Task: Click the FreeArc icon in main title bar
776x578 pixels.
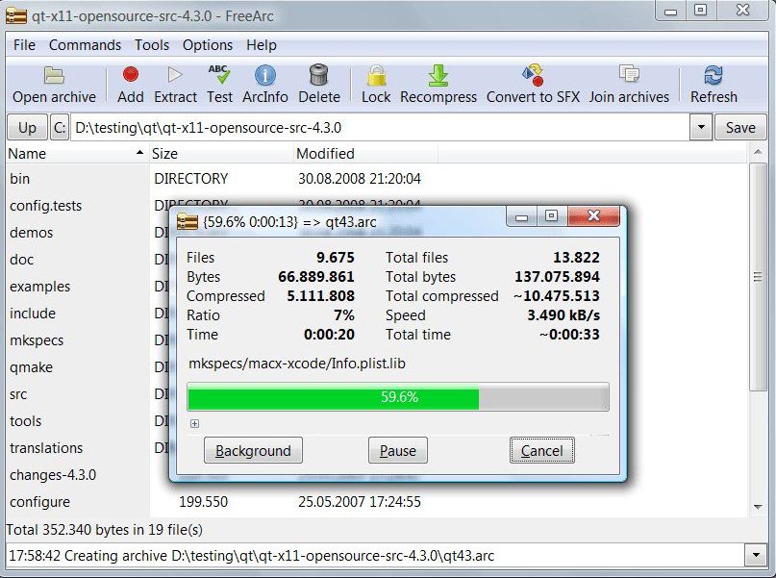Action: pyautogui.click(x=15, y=15)
